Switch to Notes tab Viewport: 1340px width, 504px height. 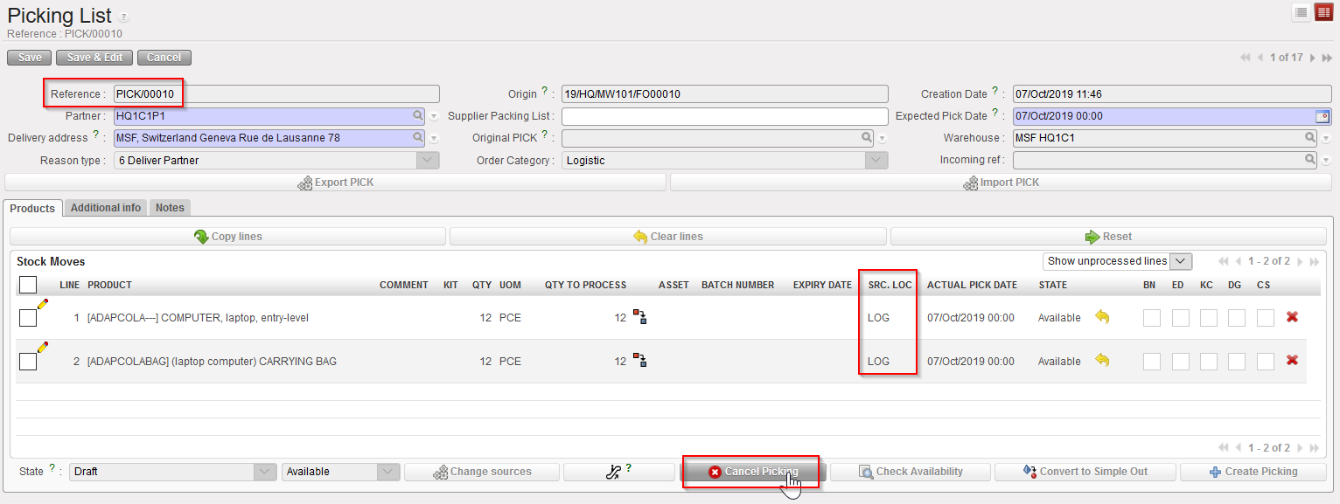(170, 208)
